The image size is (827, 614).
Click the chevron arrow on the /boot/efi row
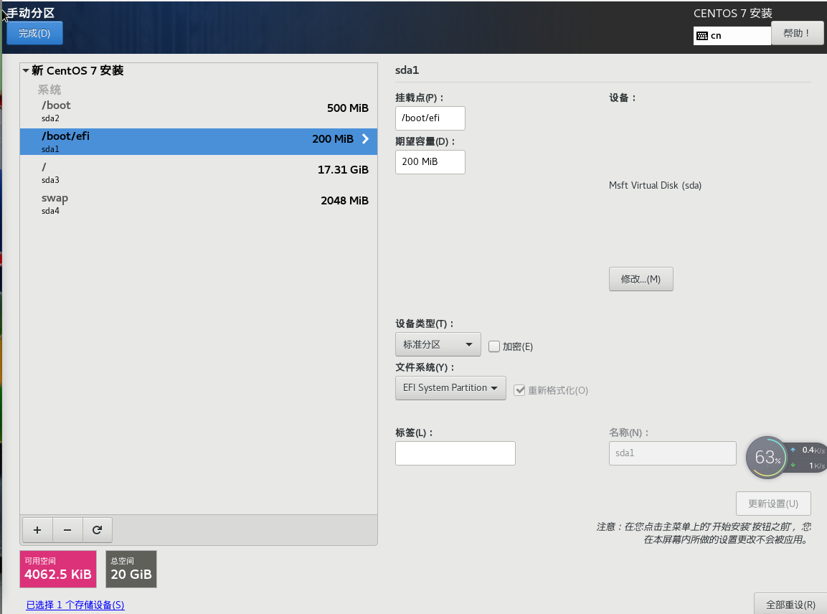(365, 138)
